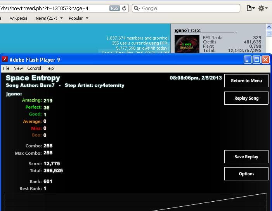Image resolution: width=272 pixels, height=211 pixels.
Task: Close the Adobe Flash Player window
Action: pos(265,59)
